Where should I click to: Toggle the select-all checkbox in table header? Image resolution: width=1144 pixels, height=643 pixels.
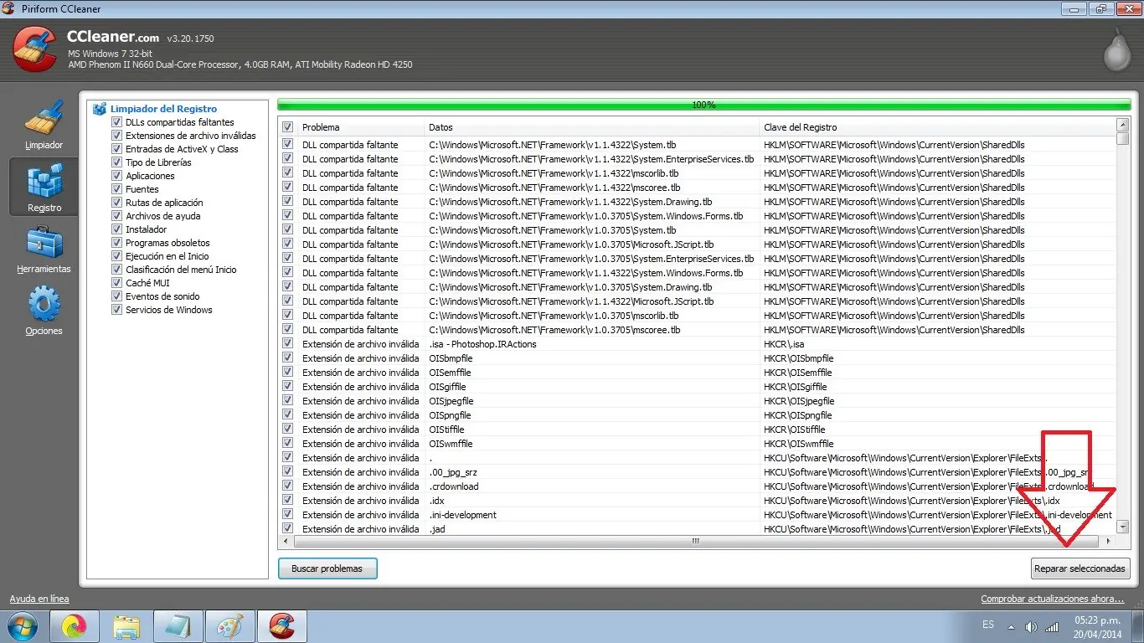(x=288, y=127)
